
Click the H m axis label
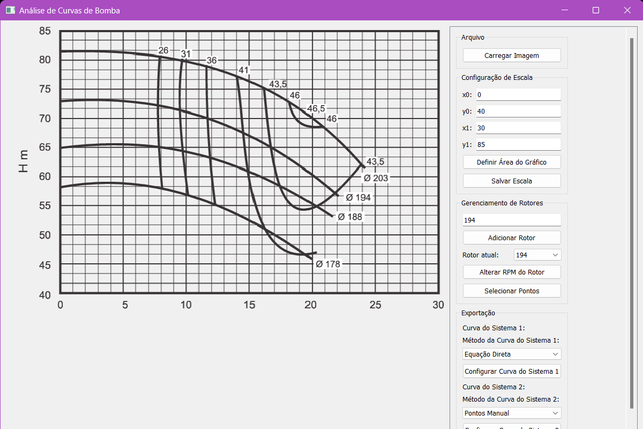(24, 161)
